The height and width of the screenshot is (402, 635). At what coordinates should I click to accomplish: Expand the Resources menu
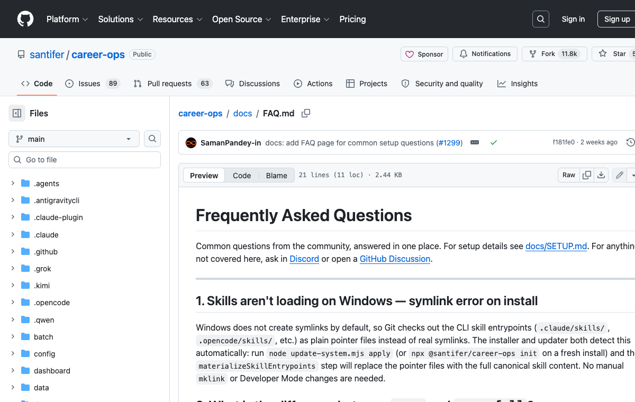click(178, 19)
